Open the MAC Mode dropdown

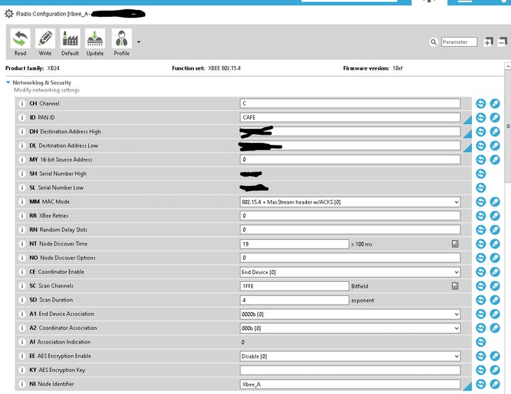pos(456,202)
